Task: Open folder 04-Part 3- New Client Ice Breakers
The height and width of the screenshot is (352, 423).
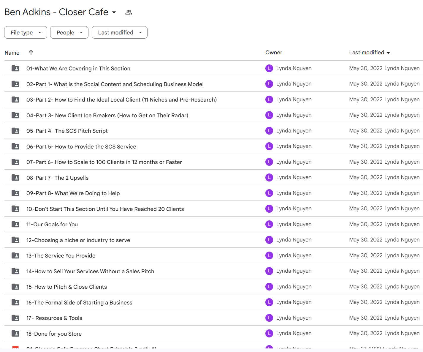Action: click(x=107, y=116)
